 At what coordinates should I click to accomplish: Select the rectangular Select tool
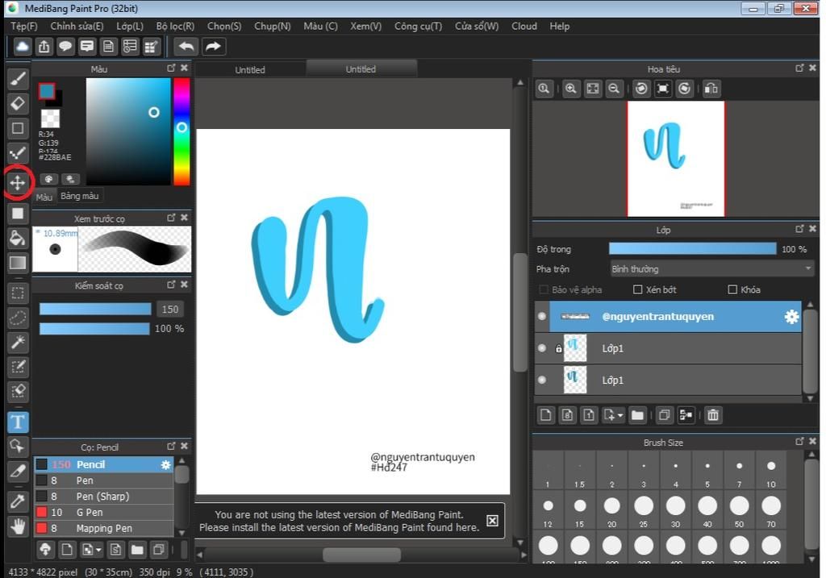[x=18, y=293]
